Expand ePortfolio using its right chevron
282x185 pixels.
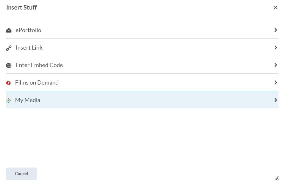(x=276, y=30)
